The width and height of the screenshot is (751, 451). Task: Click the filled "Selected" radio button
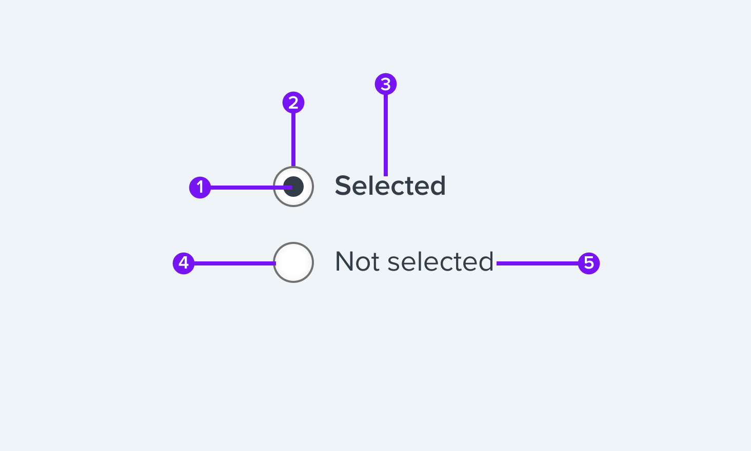(x=293, y=187)
